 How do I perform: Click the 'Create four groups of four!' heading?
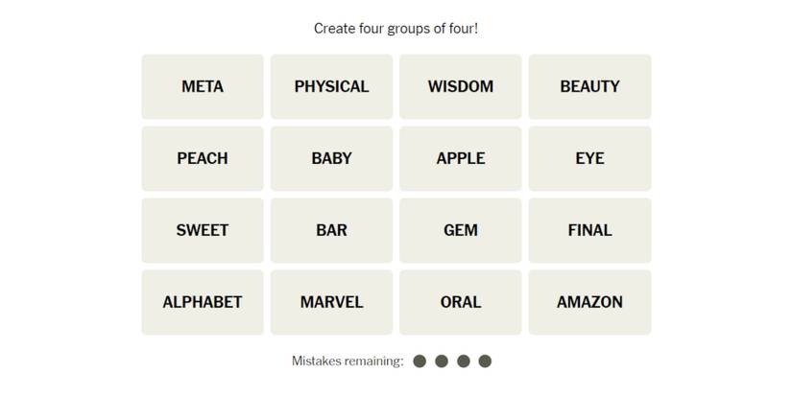point(396,29)
